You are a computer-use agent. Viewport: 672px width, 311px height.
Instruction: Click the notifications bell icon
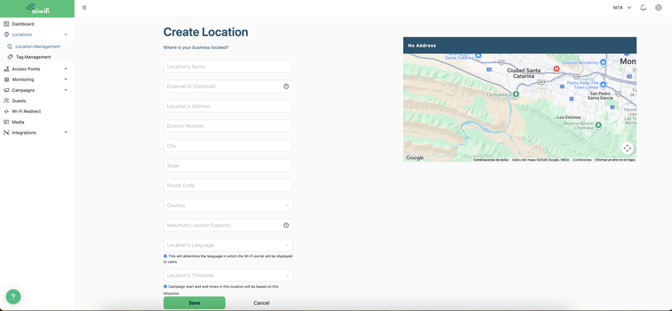643,8
